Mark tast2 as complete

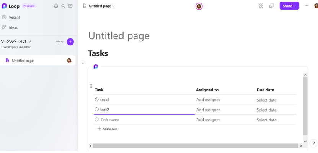[x=97, y=110]
